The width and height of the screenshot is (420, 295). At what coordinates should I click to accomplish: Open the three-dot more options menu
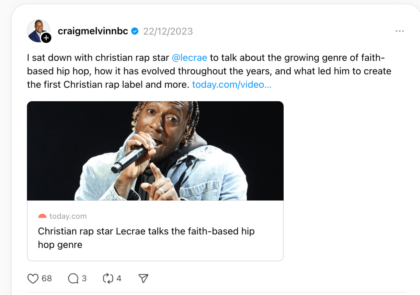point(399,31)
